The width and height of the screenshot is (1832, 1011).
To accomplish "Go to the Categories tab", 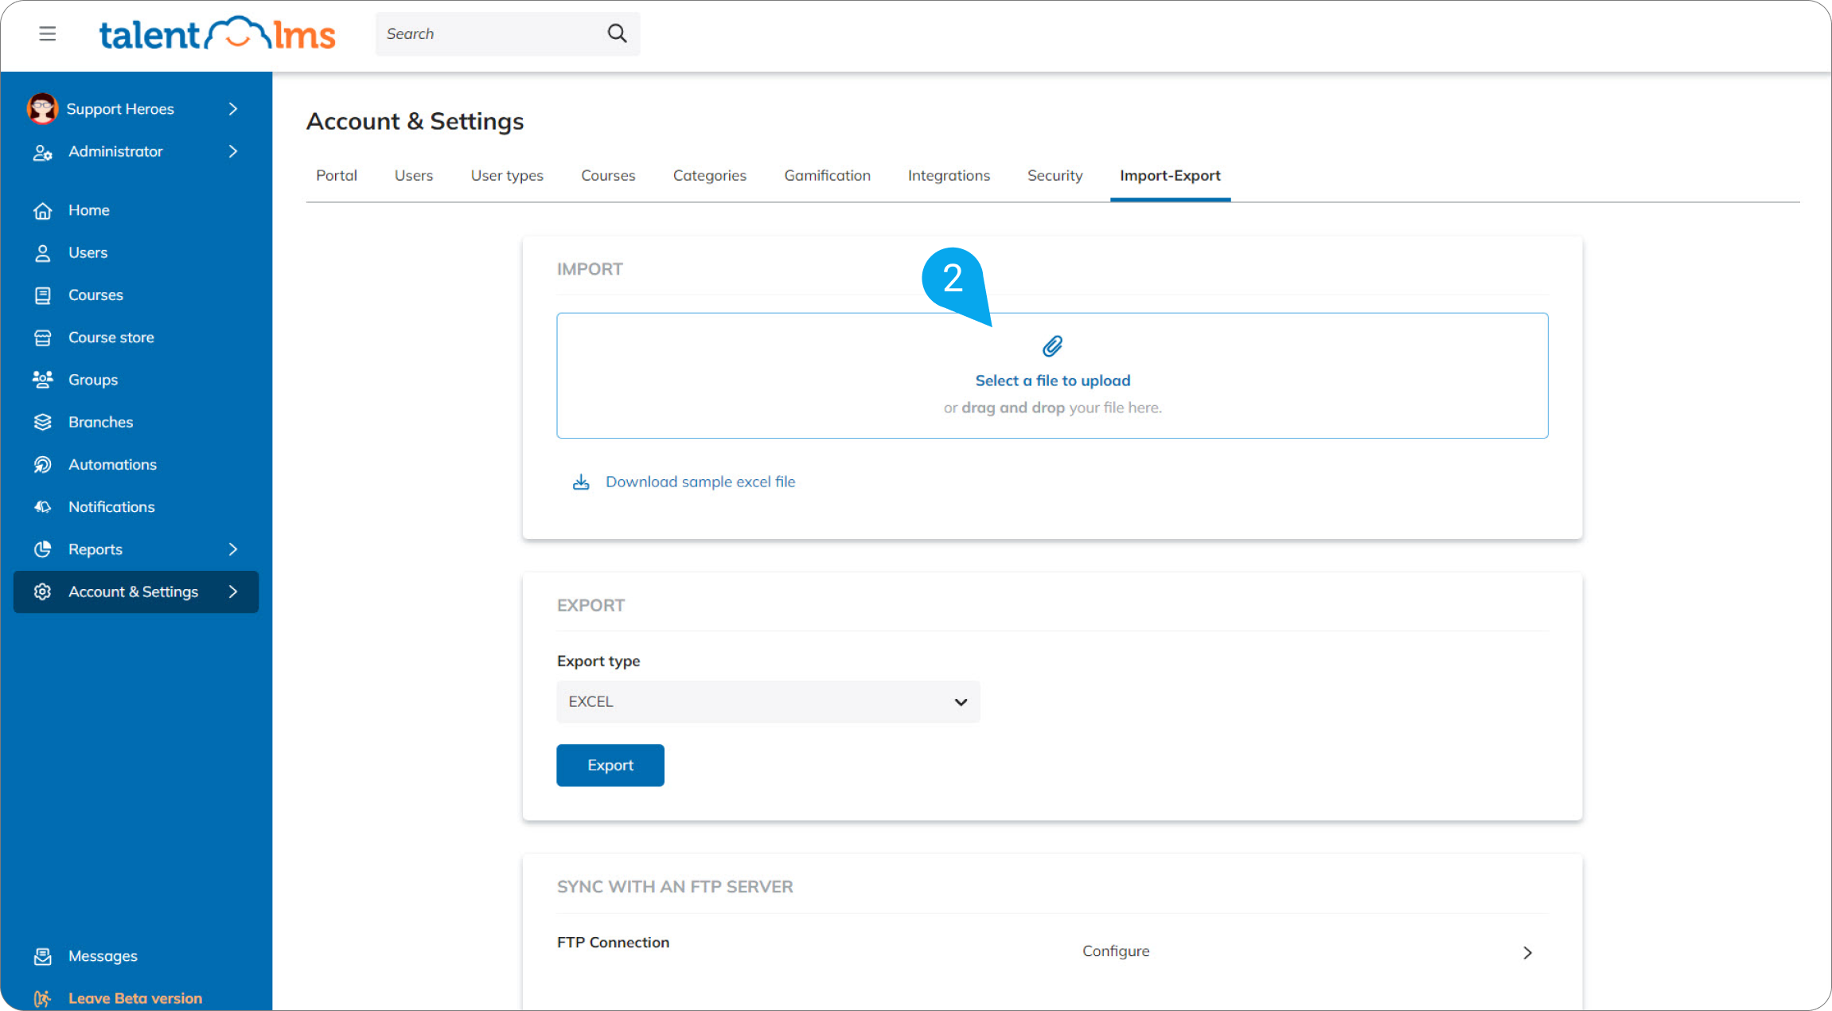I will [x=710, y=175].
